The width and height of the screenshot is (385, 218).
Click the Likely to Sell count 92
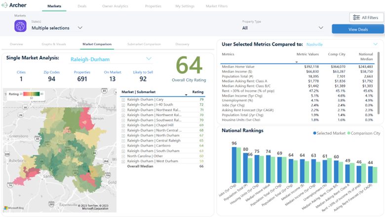coord(143,79)
